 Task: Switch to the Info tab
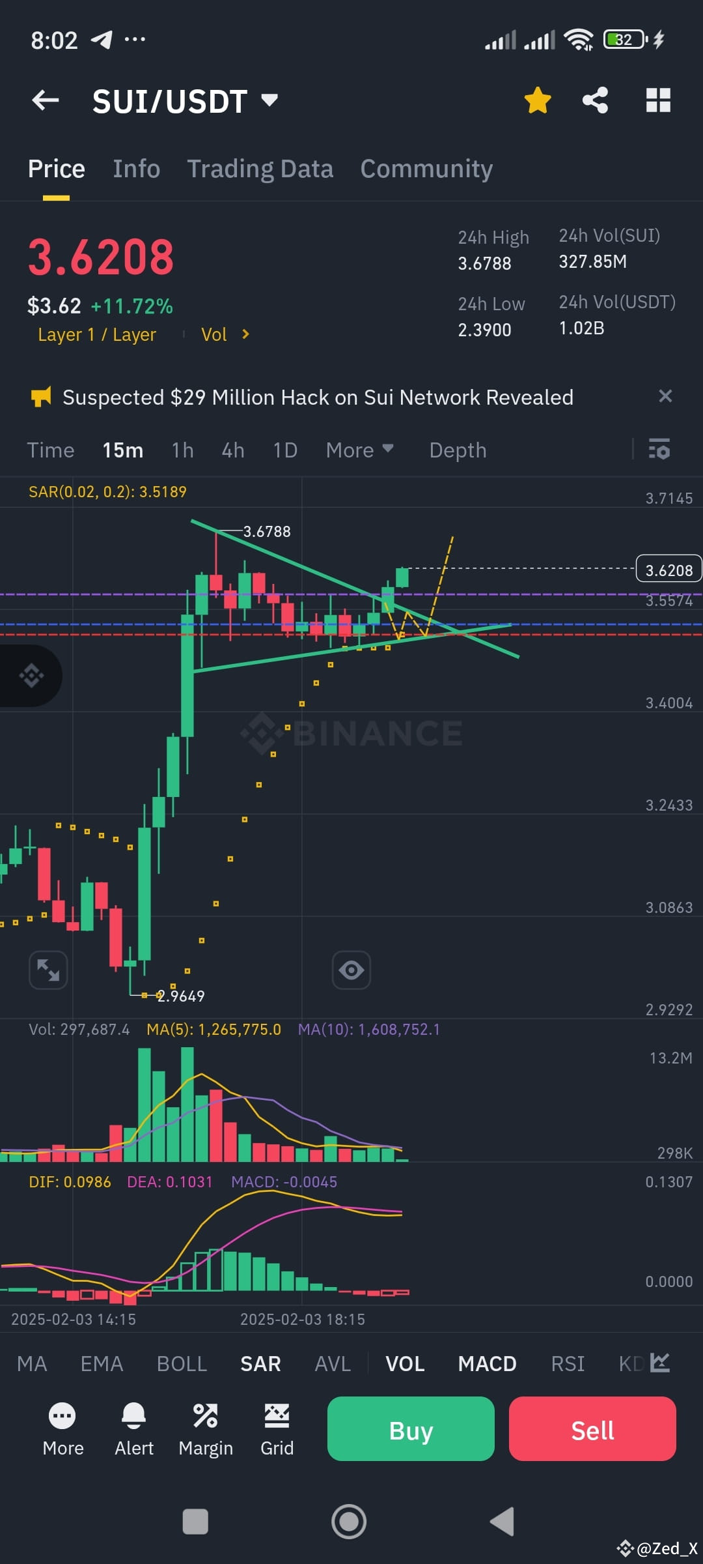click(x=136, y=169)
